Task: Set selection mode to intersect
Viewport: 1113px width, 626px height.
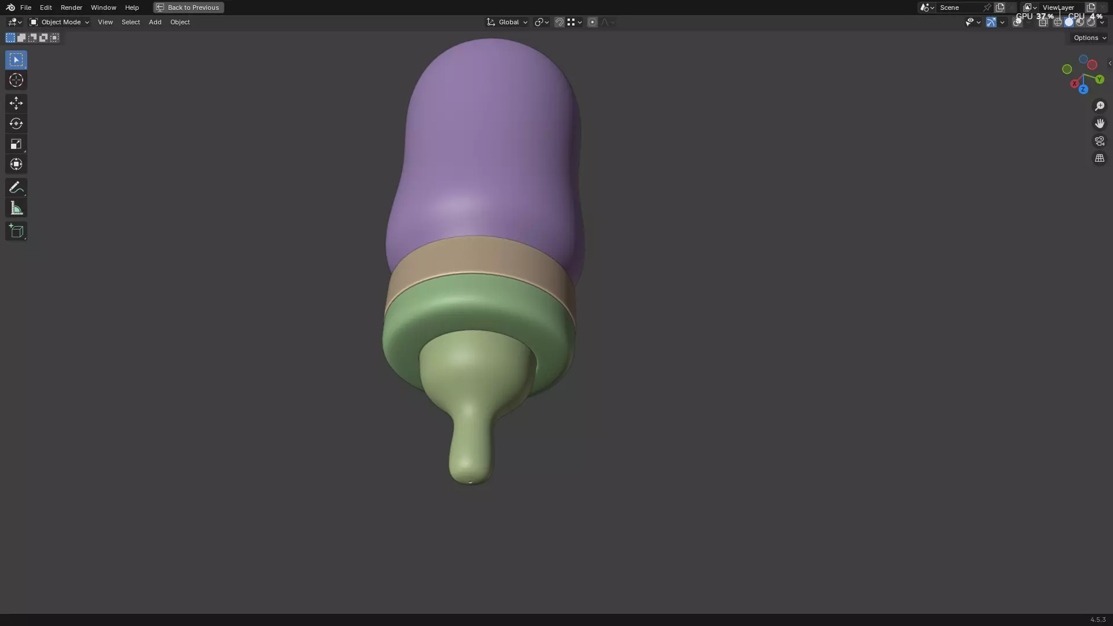Action: pyautogui.click(x=54, y=38)
